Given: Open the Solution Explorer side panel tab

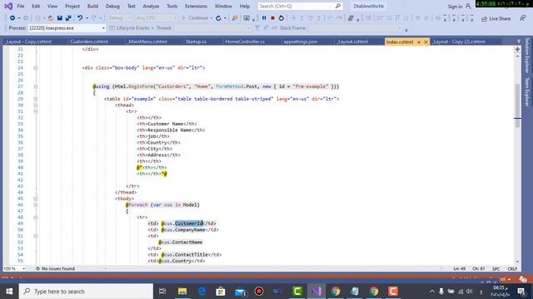Looking at the screenshot, I should (527, 55).
